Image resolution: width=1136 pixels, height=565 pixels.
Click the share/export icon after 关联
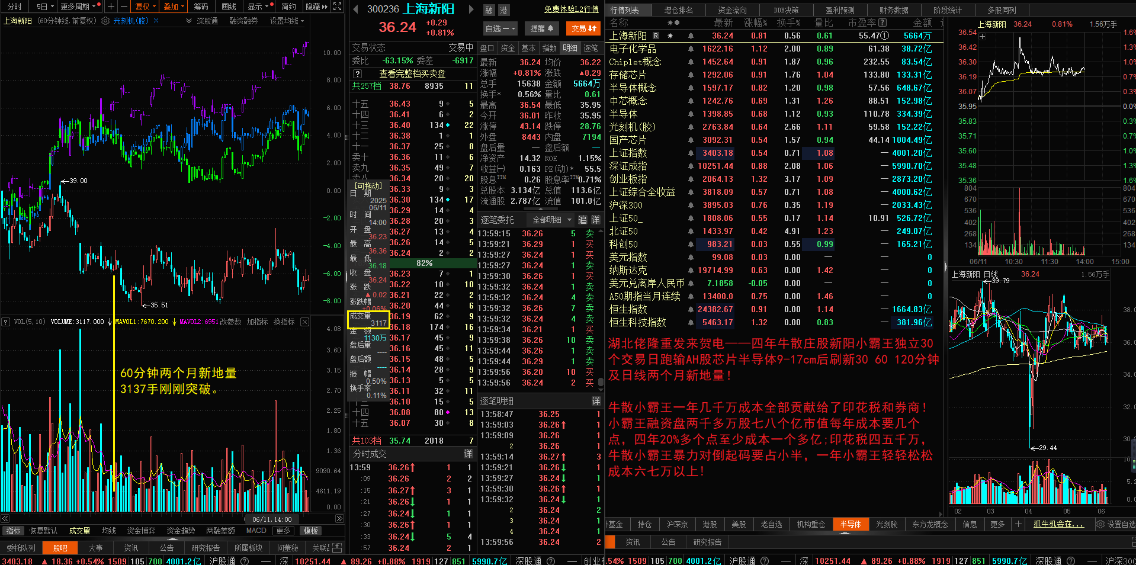point(337,548)
